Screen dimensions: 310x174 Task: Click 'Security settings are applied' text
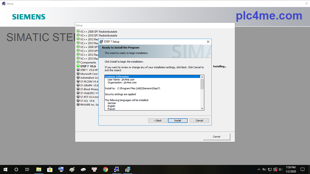[120, 94]
